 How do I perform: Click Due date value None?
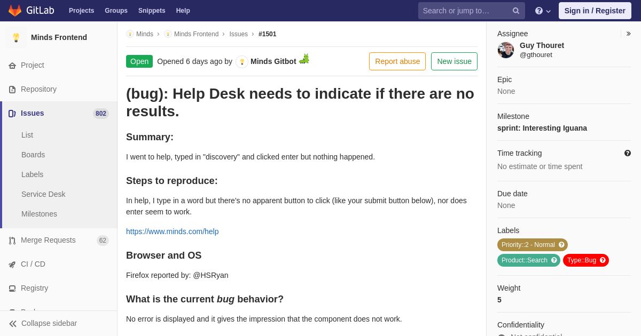(506, 205)
